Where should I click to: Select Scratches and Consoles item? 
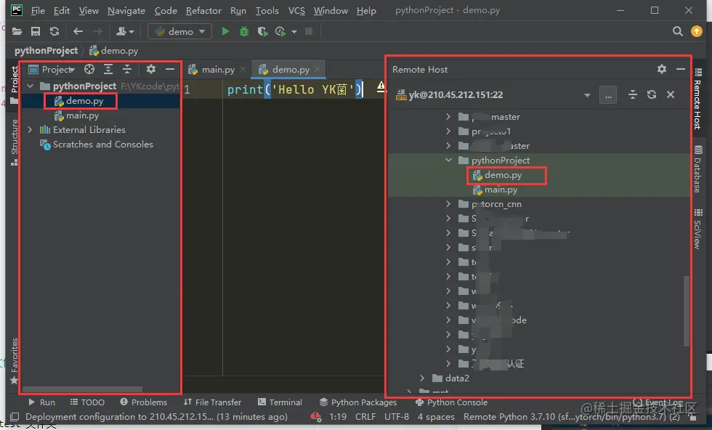click(103, 145)
